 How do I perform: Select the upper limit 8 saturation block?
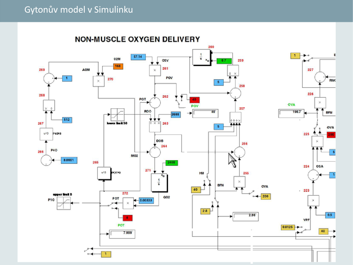pos(64,203)
